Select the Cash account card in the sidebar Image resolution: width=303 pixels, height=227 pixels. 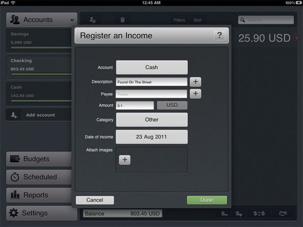[39, 94]
